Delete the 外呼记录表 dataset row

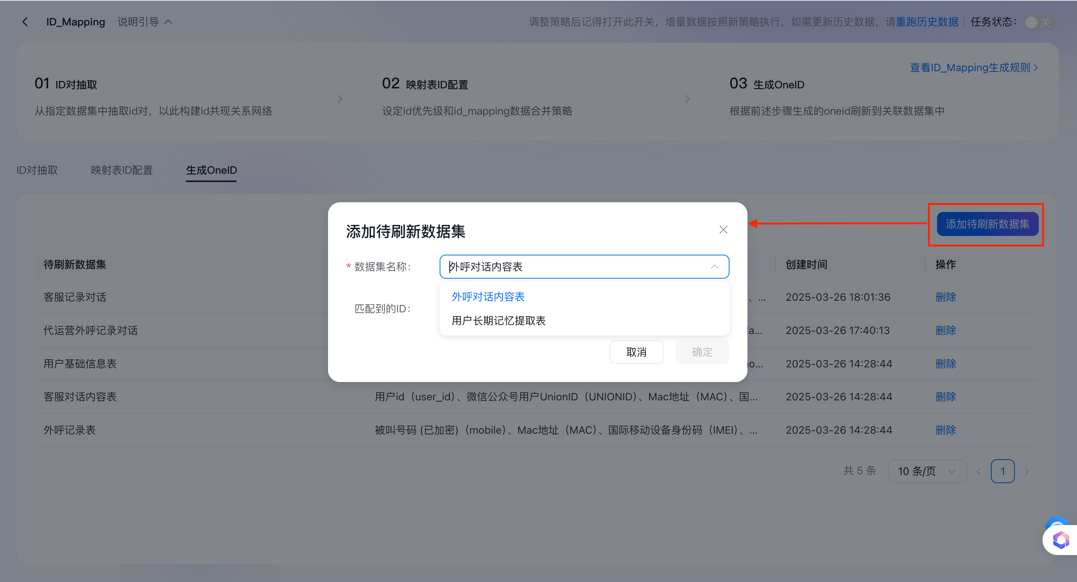(x=946, y=430)
